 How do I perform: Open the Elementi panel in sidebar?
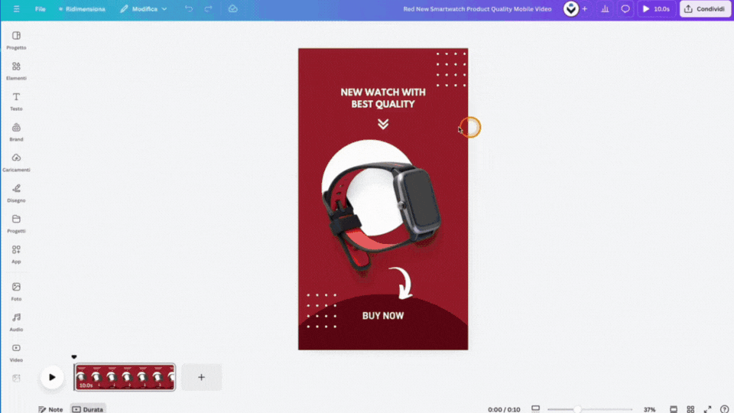point(16,70)
